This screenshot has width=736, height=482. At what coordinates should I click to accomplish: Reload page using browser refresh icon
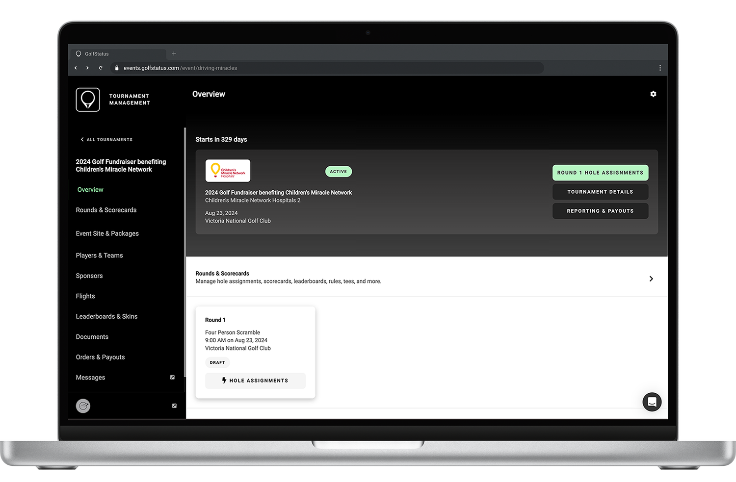click(101, 68)
